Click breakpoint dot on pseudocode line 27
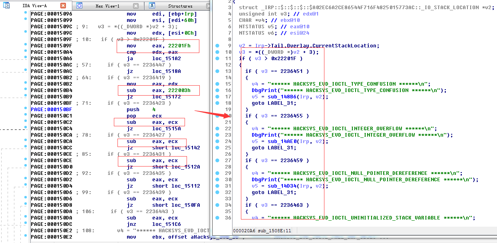497x243 pixels. pyautogui.click(x=217, y=161)
